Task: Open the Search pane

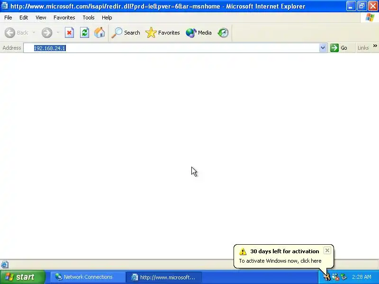Action: tap(126, 33)
